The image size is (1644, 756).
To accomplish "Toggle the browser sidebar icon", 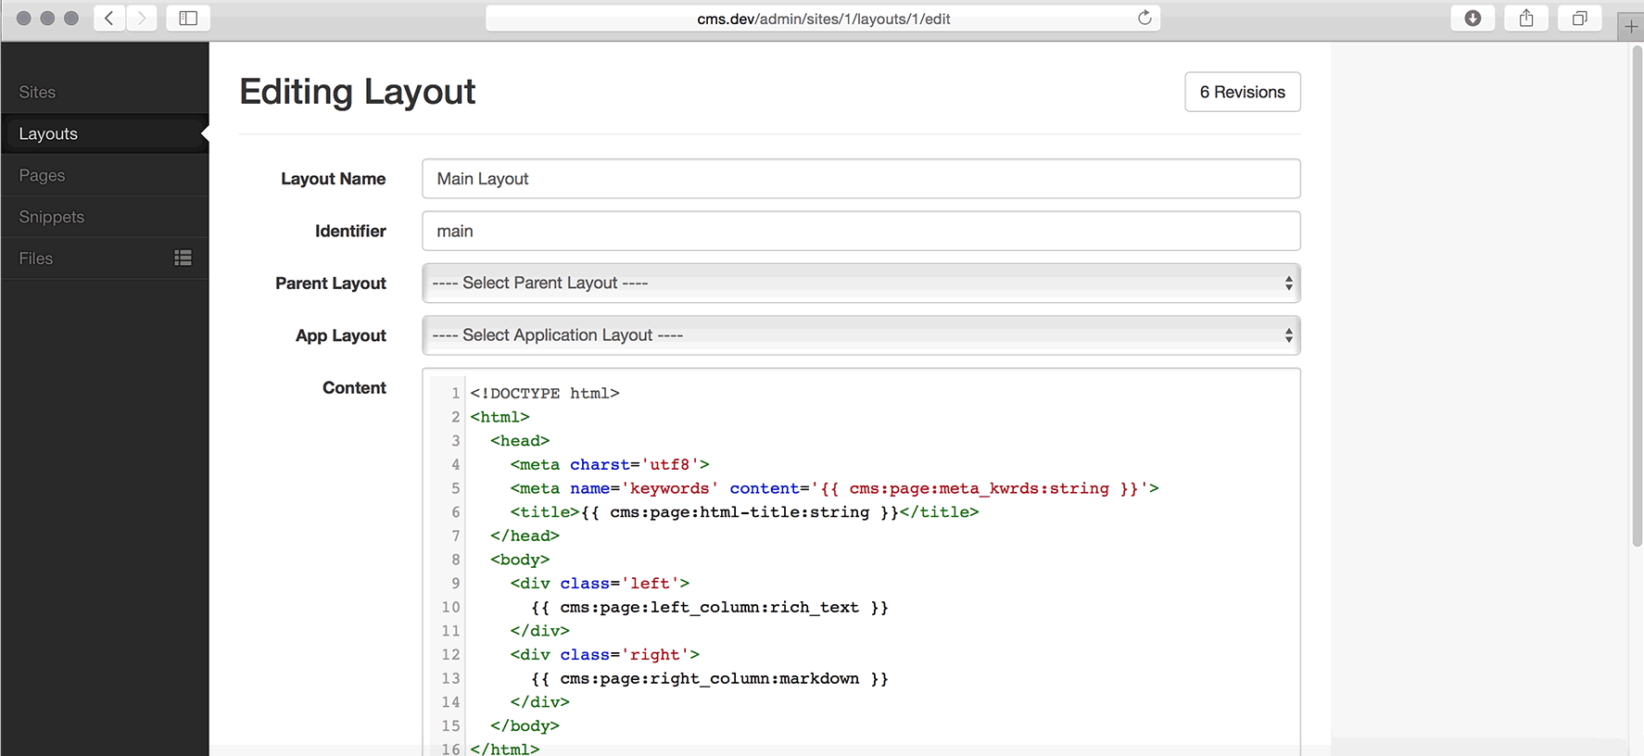I will (188, 19).
